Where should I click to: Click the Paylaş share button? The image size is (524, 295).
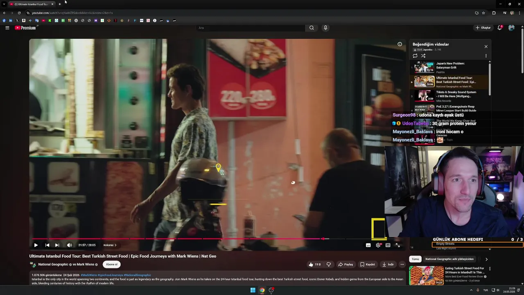(346, 264)
